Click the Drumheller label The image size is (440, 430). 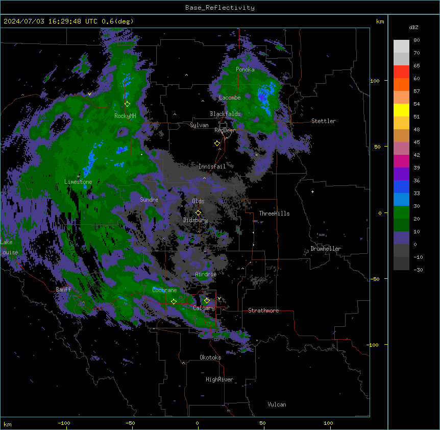click(x=326, y=249)
